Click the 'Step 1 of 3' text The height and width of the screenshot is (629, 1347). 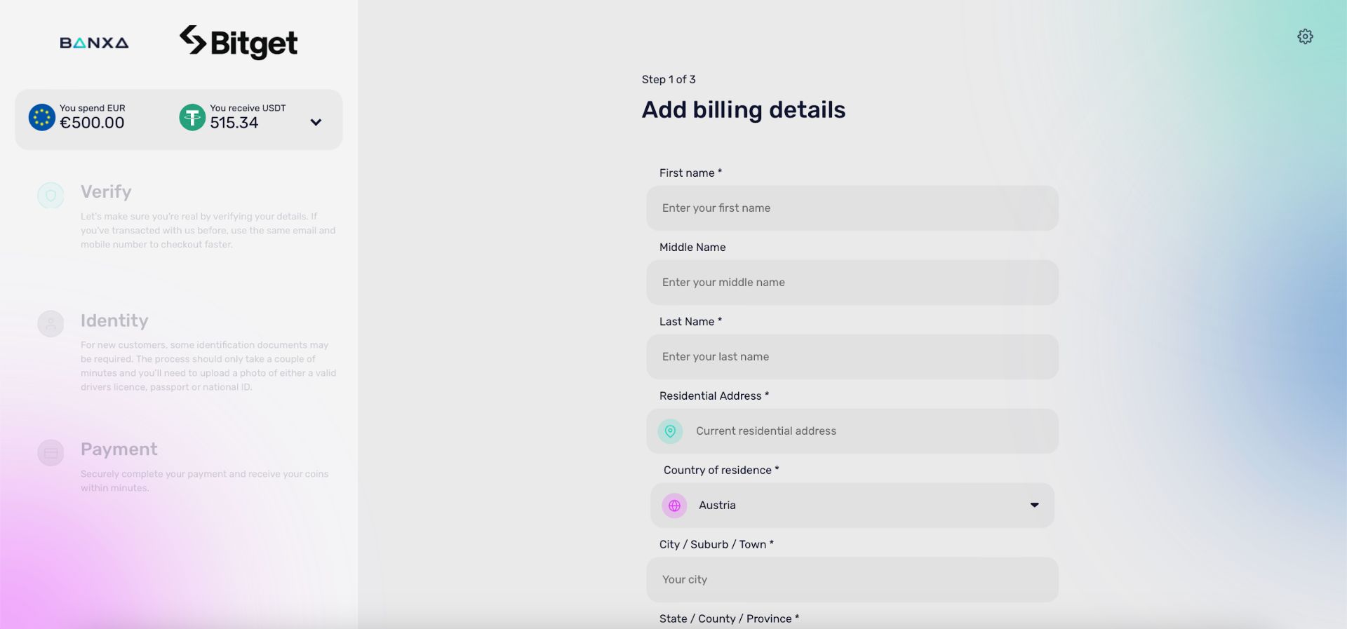tap(669, 79)
